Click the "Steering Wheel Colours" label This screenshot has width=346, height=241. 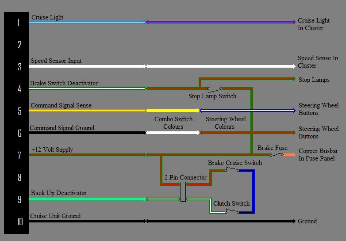click(x=225, y=123)
